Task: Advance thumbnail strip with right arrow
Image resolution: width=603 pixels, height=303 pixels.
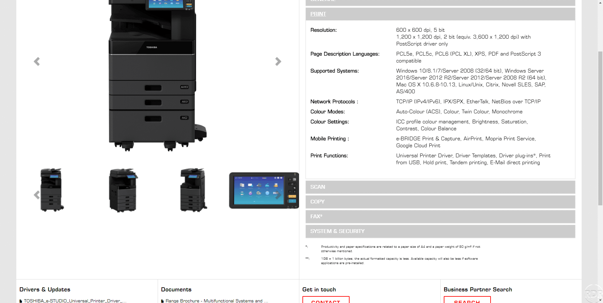Action: (278, 195)
